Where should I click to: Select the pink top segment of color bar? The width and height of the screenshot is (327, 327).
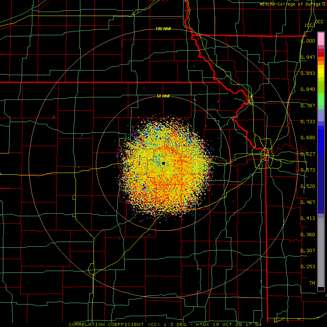point(321,39)
